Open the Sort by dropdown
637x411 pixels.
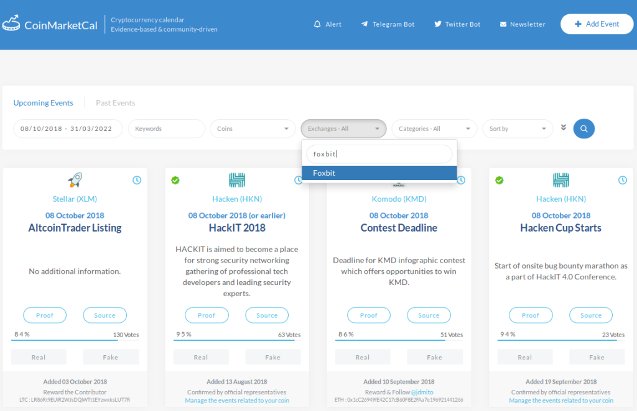pyautogui.click(x=518, y=129)
